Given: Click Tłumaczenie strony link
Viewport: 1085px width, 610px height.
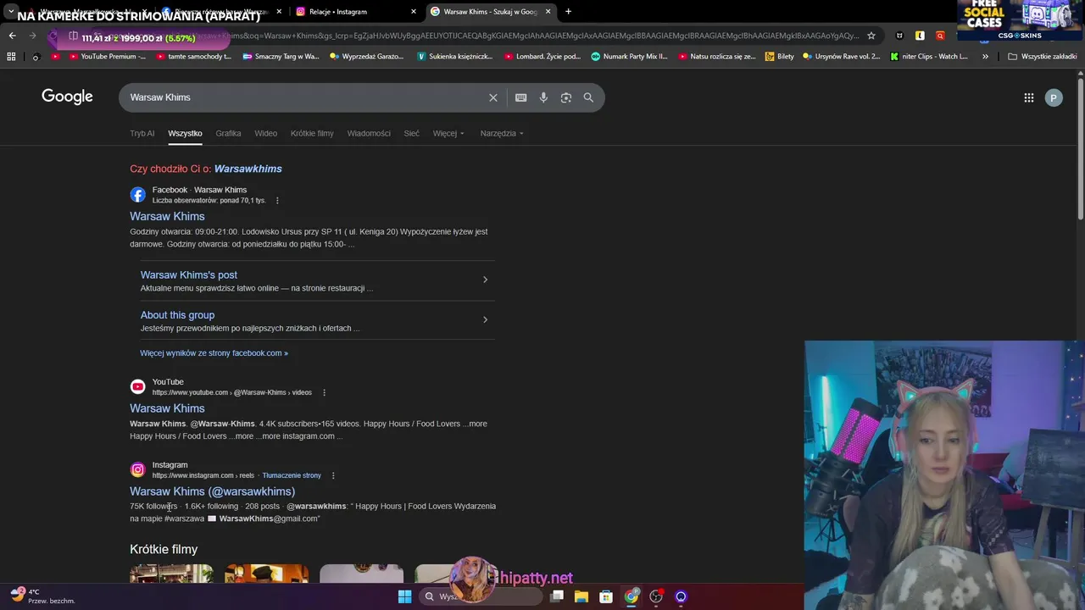Looking at the screenshot, I should 292,475.
